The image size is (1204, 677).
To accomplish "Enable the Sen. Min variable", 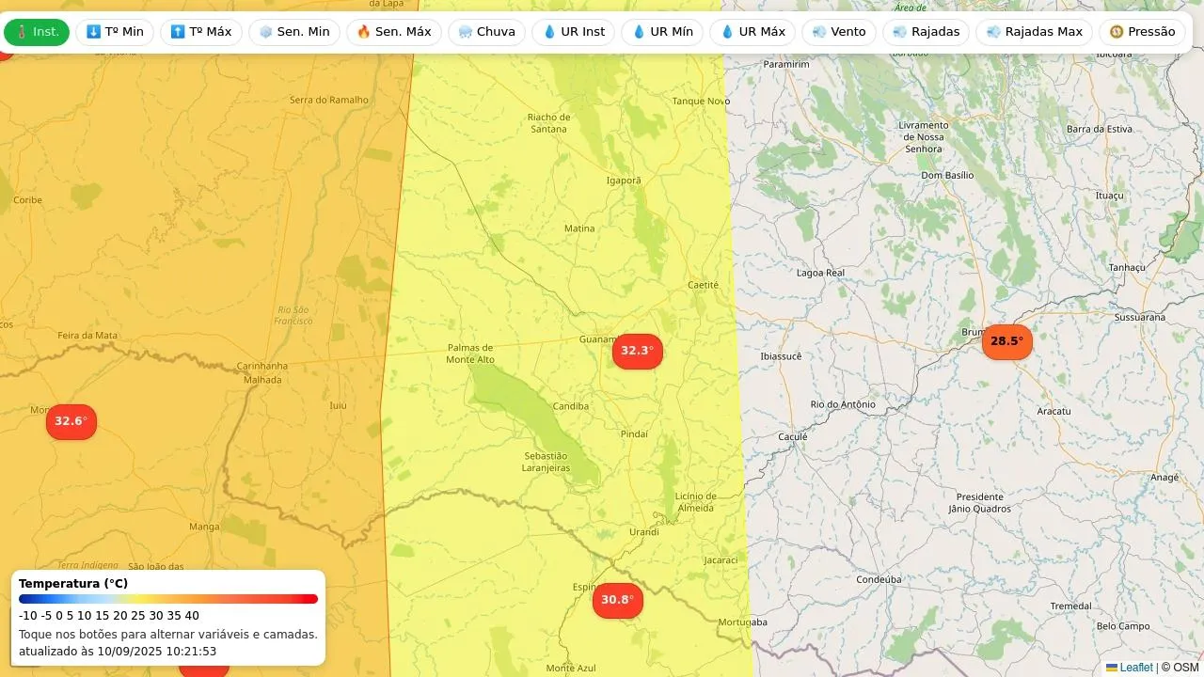I will (x=294, y=32).
